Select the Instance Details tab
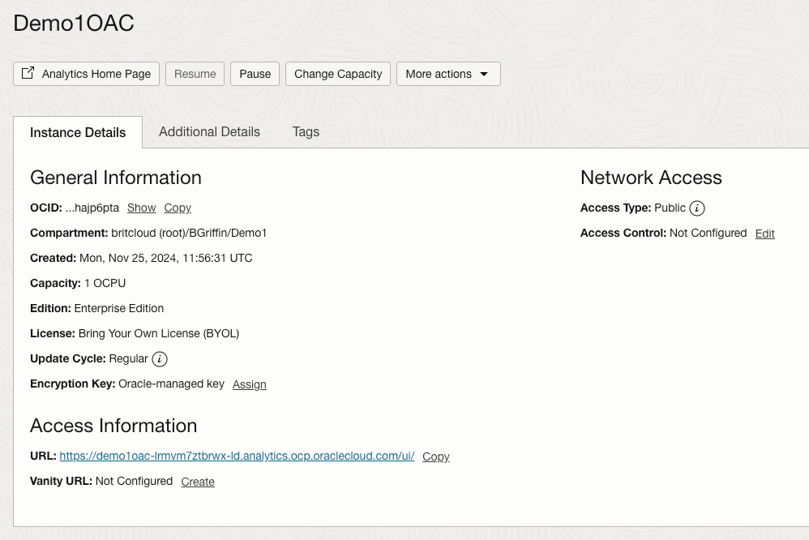809x540 pixels. pos(78,132)
